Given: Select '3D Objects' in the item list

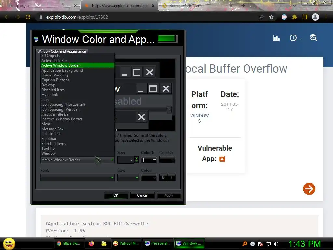Looking at the screenshot, I should 77,56.
